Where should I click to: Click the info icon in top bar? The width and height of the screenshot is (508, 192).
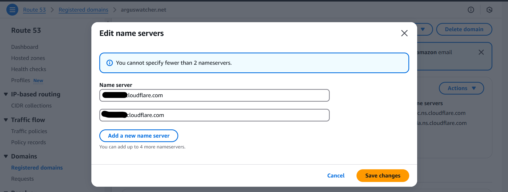[471, 10]
